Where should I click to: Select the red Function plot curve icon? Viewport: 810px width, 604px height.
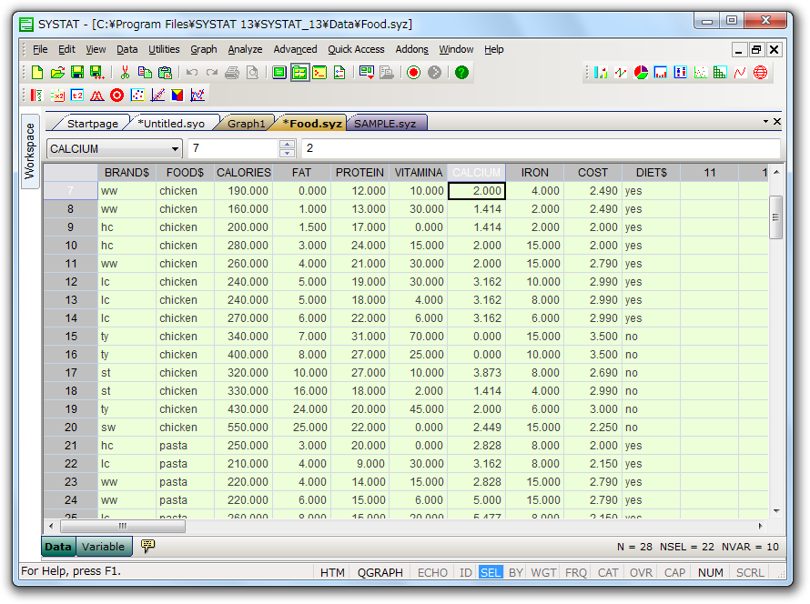coord(740,72)
